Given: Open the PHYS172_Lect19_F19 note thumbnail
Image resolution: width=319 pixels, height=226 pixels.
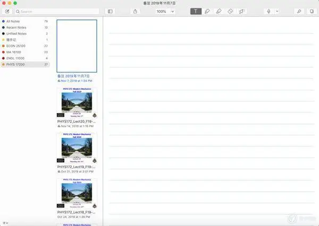Looking at the screenshot, I should pyautogui.click(x=77, y=148).
